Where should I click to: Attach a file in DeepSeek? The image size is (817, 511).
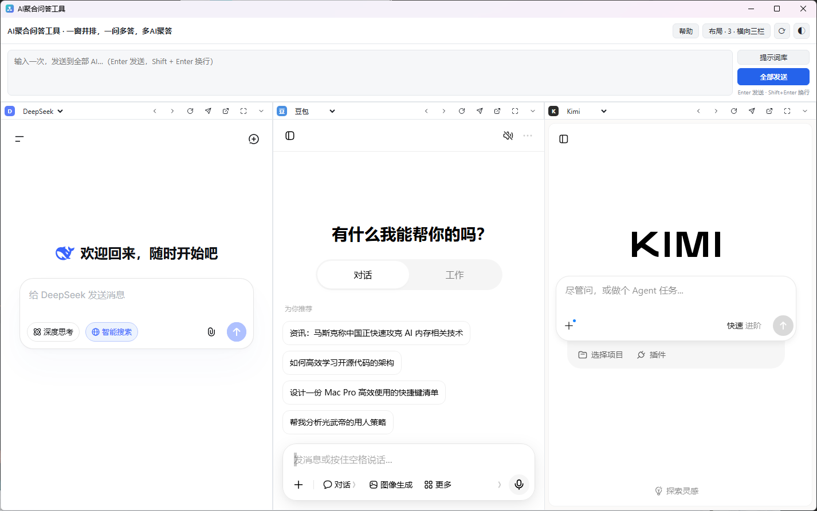[x=211, y=332]
